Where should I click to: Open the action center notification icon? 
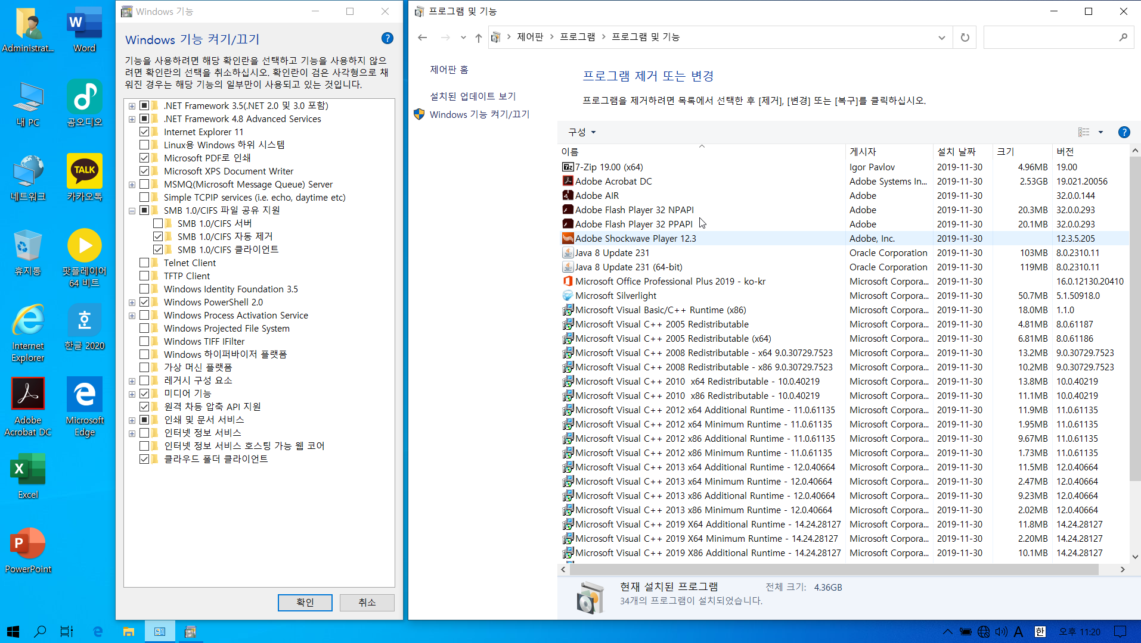coord(1121,632)
